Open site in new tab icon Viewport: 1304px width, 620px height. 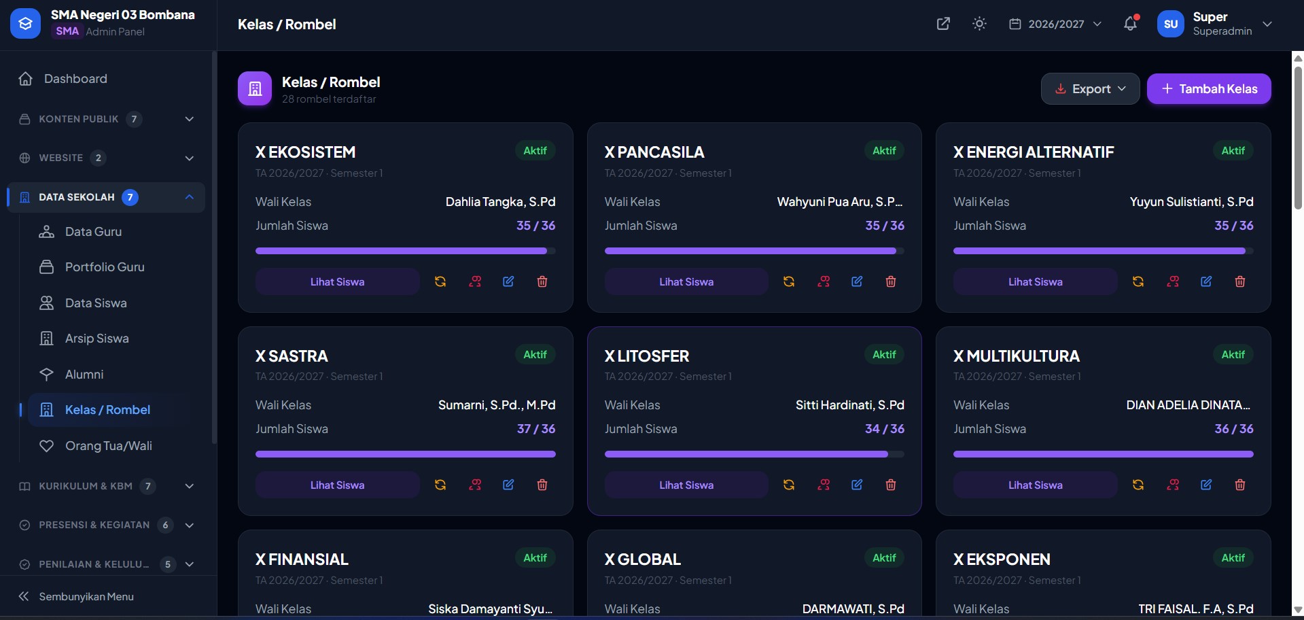(943, 24)
